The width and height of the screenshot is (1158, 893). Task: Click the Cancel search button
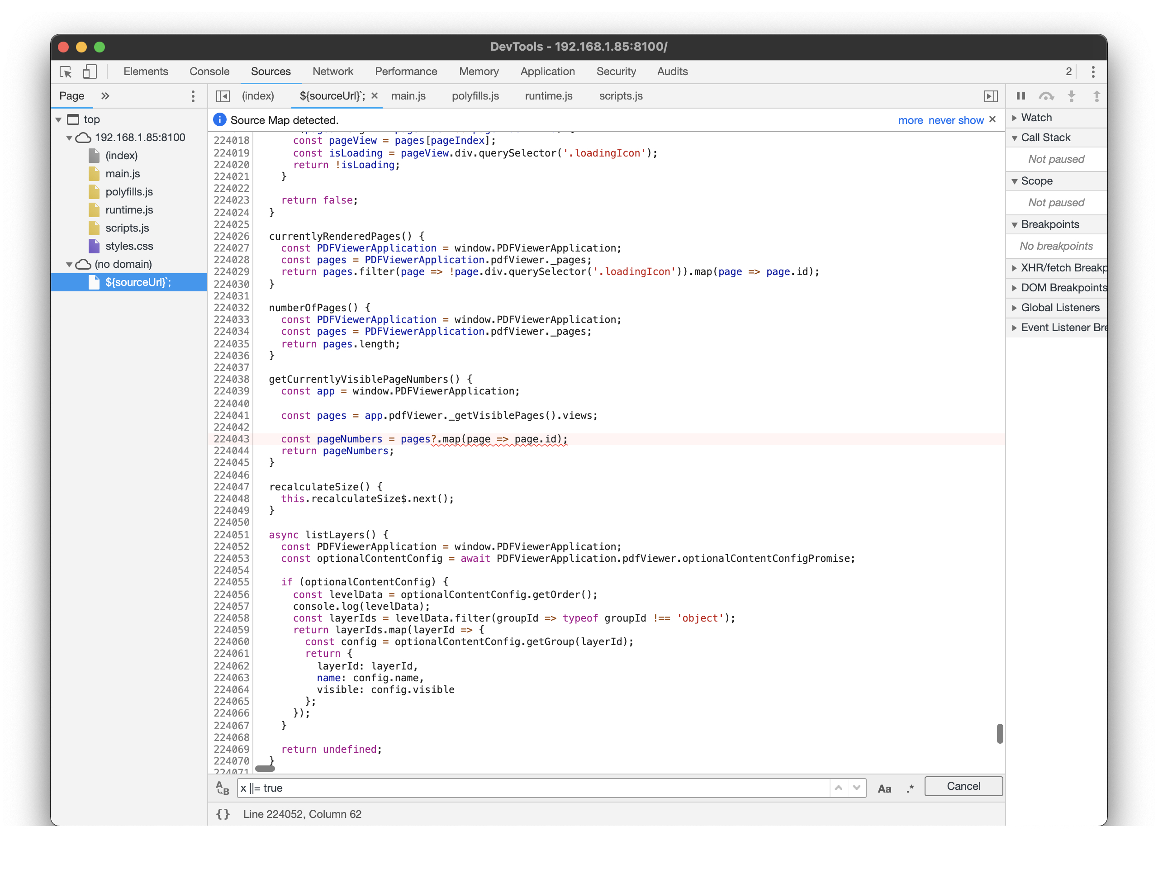[963, 786]
